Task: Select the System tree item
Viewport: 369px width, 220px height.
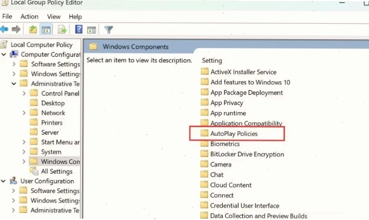Action: (x=51, y=152)
